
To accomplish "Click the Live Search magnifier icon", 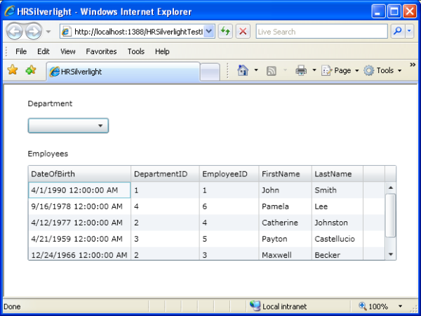I will click(397, 32).
